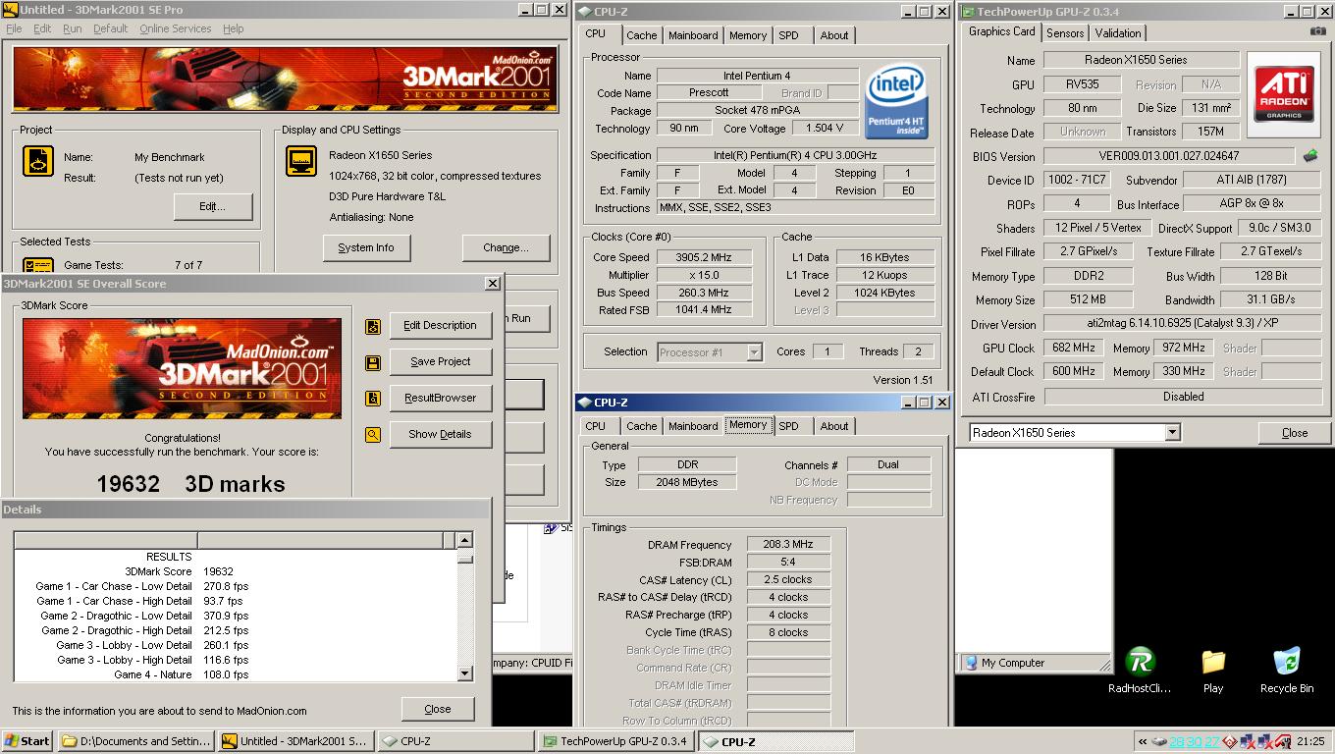Screen dimensions: 1335x754
Task: Click the temperature readout tray icon
Action: [x=1195, y=741]
